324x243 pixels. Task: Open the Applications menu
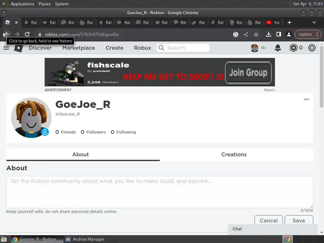point(22,4)
